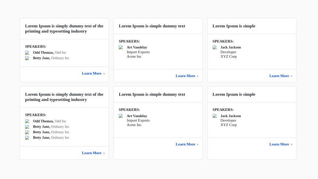Follow Learn More on the bottom-row Art Vandelay card
The image size is (318, 179).
click(x=187, y=144)
